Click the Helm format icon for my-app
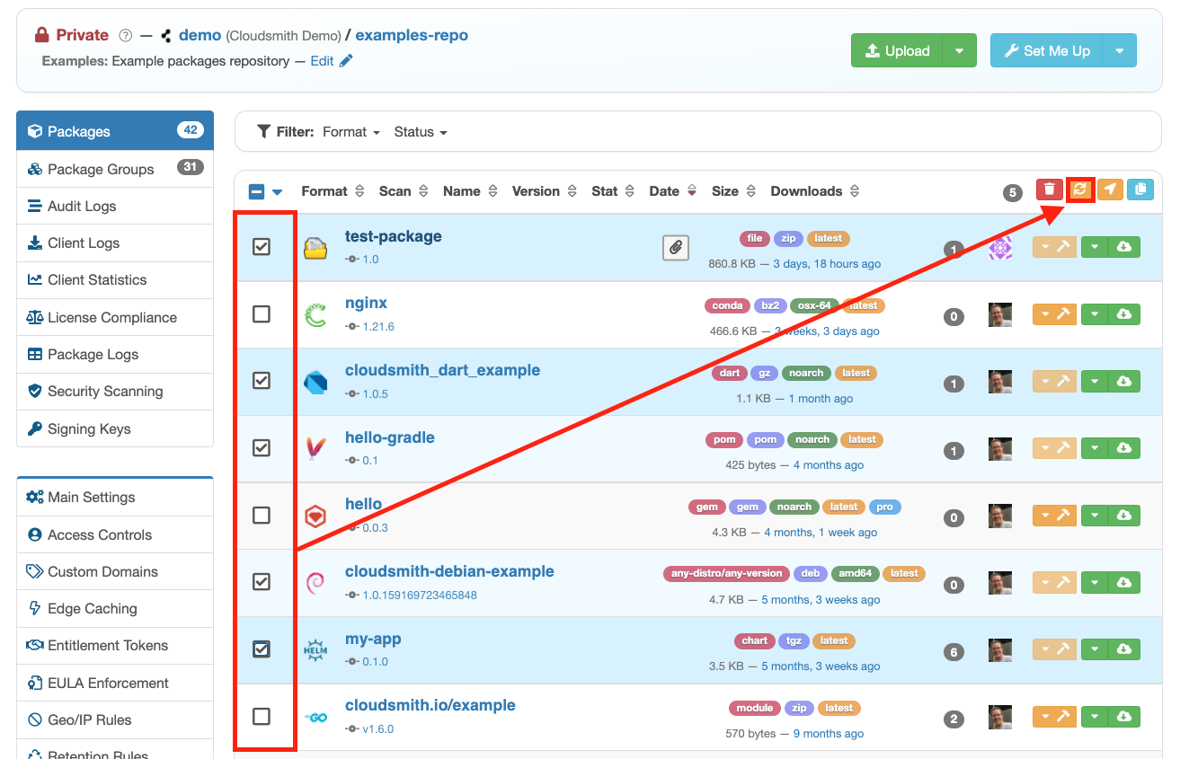The height and width of the screenshot is (759, 1180). (315, 650)
